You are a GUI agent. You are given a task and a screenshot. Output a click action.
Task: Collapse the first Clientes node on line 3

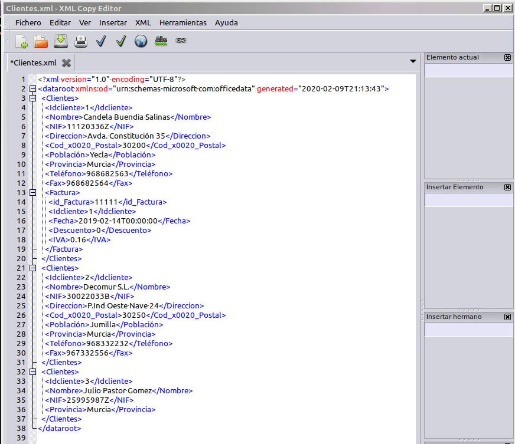click(x=32, y=98)
